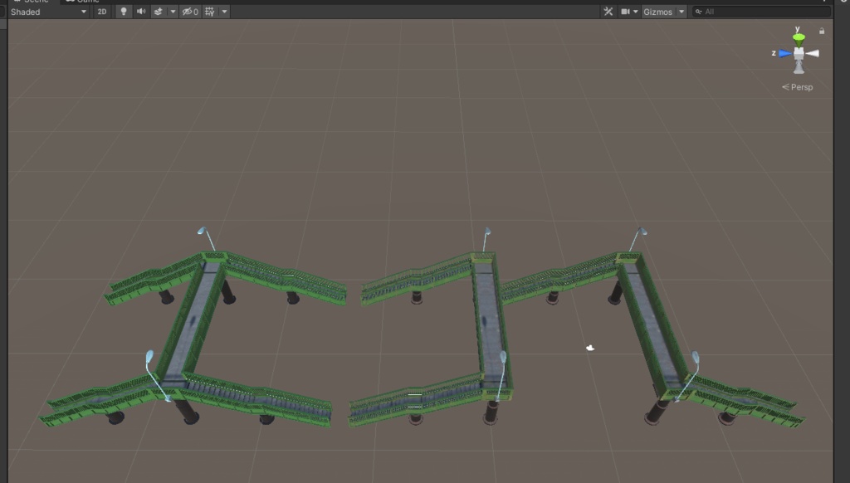Image resolution: width=850 pixels, height=483 pixels.
Task: Click the green Y axis on the scene gizmo
Action: pos(798,36)
